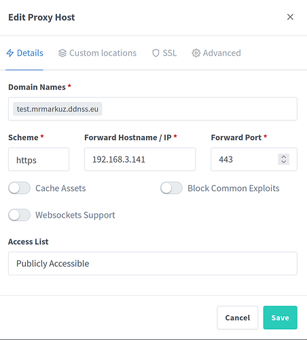The height and width of the screenshot is (340, 307).
Task: Switch to the Custom locations tab
Action: pyautogui.click(x=97, y=53)
